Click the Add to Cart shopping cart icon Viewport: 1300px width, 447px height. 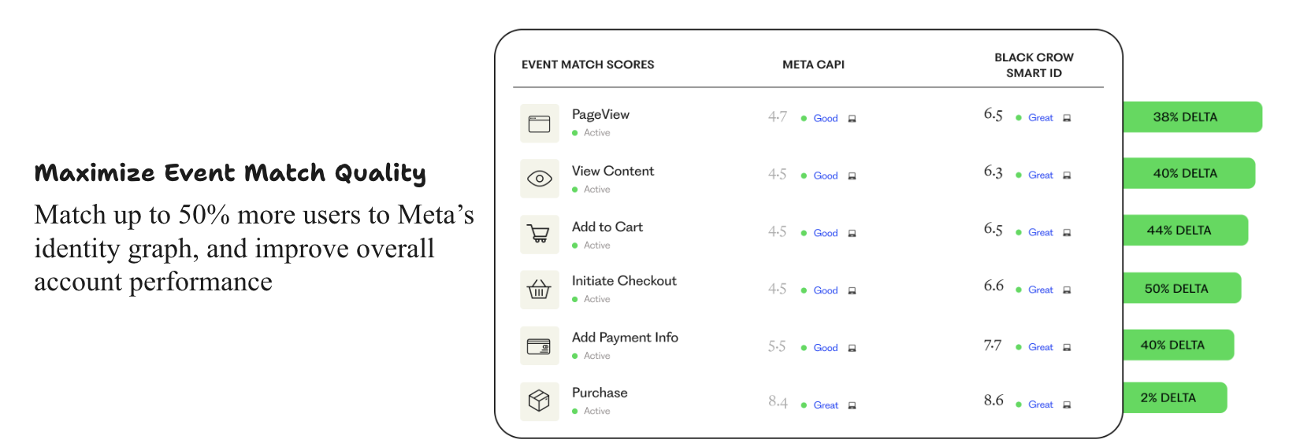coord(540,235)
